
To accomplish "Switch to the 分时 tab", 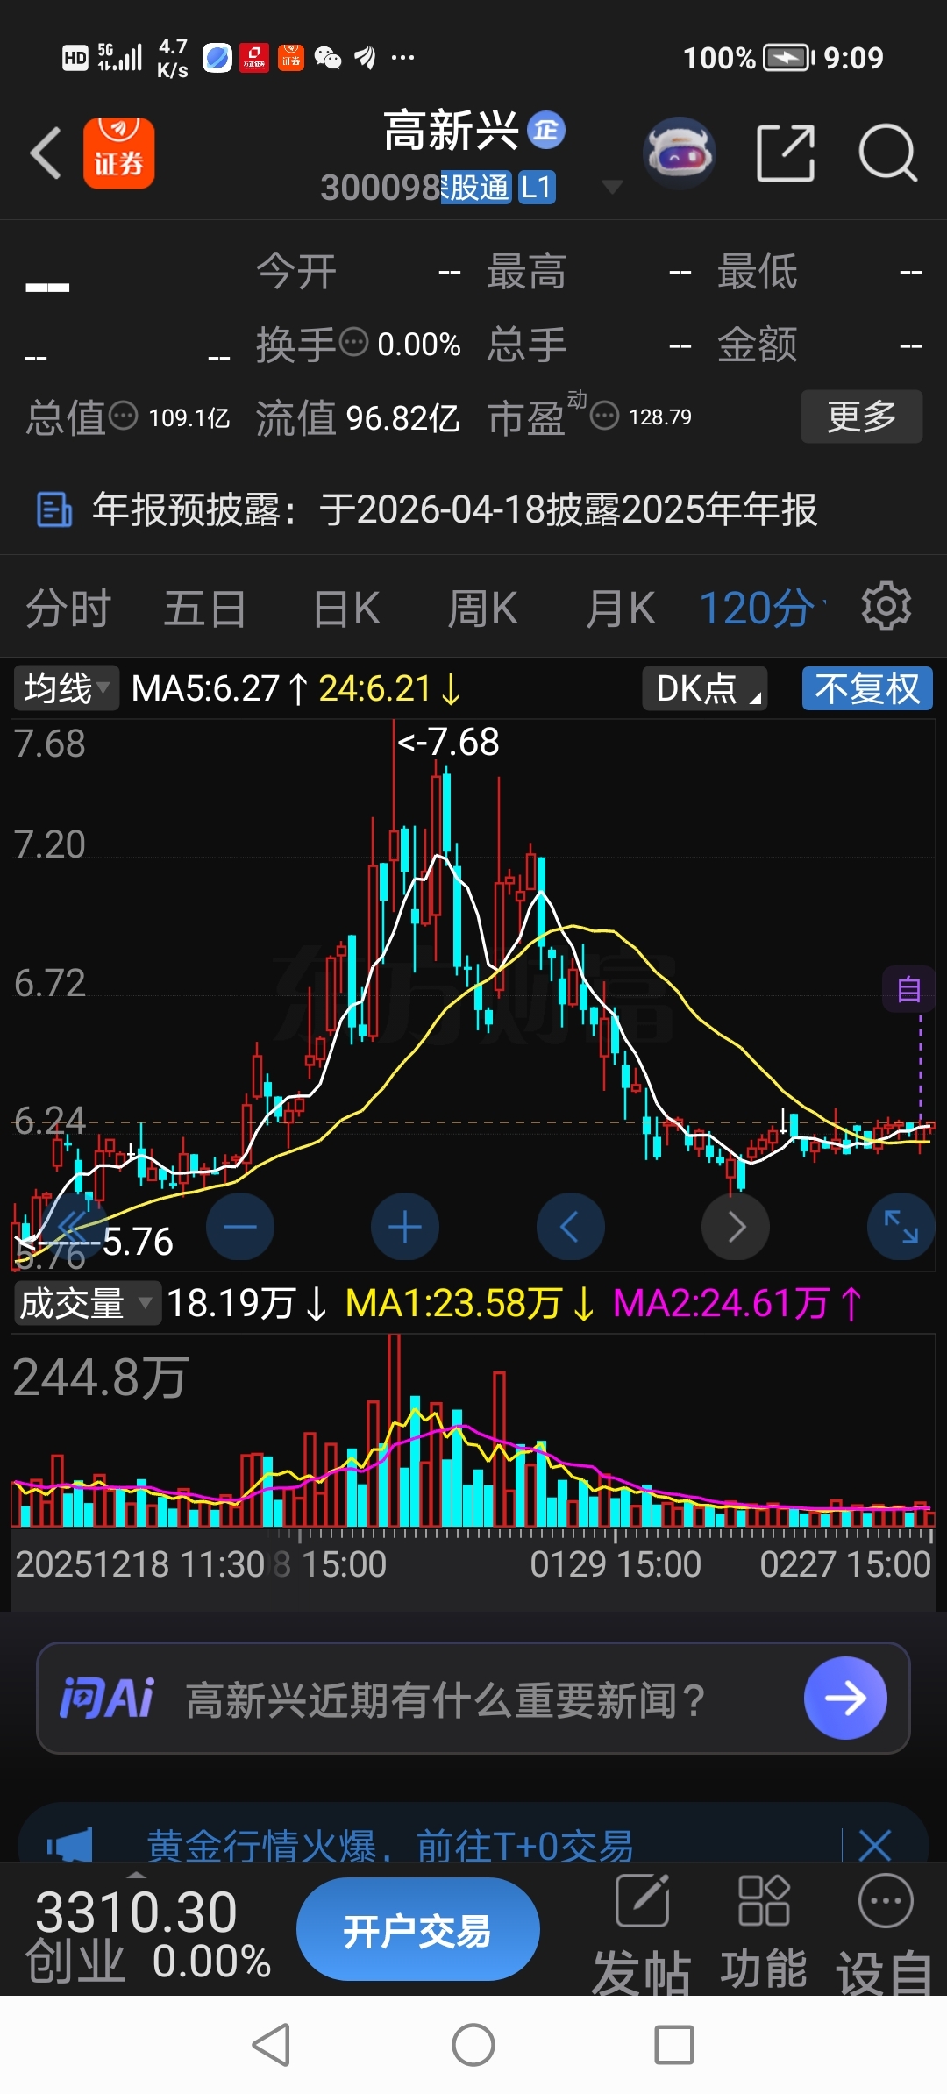I will point(68,608).
